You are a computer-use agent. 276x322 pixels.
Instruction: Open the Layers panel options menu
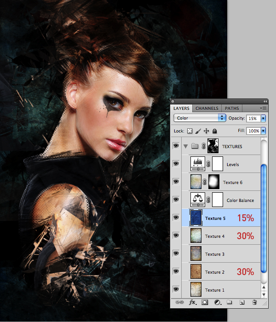[264, 108]
